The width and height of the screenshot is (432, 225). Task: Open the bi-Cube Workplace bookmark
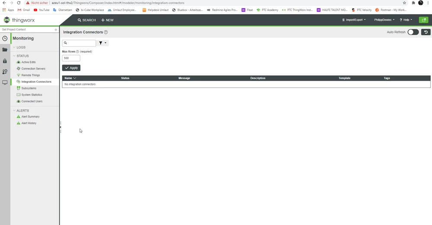(x=90, y=10)
